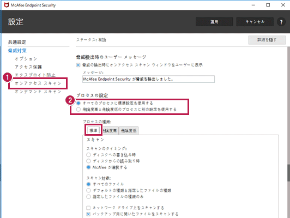The image size is (290, 218).
Task: Select ディスクからの読み取り時 radio button
Action: click(89, 161)
